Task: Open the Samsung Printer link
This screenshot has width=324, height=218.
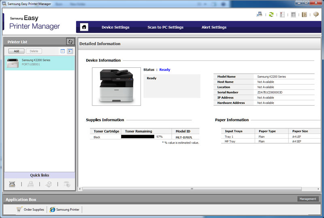Action: [x=68, y=209]
